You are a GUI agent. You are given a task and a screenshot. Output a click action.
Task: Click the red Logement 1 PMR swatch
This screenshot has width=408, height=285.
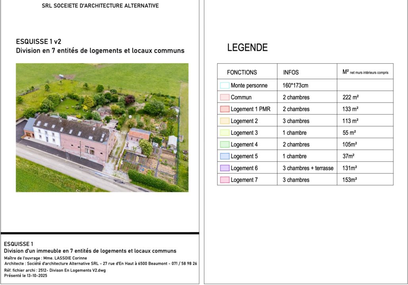[225, 109]
